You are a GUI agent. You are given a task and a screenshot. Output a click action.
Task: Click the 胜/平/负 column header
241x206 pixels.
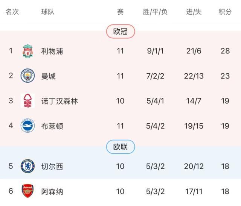click(155, 12)
